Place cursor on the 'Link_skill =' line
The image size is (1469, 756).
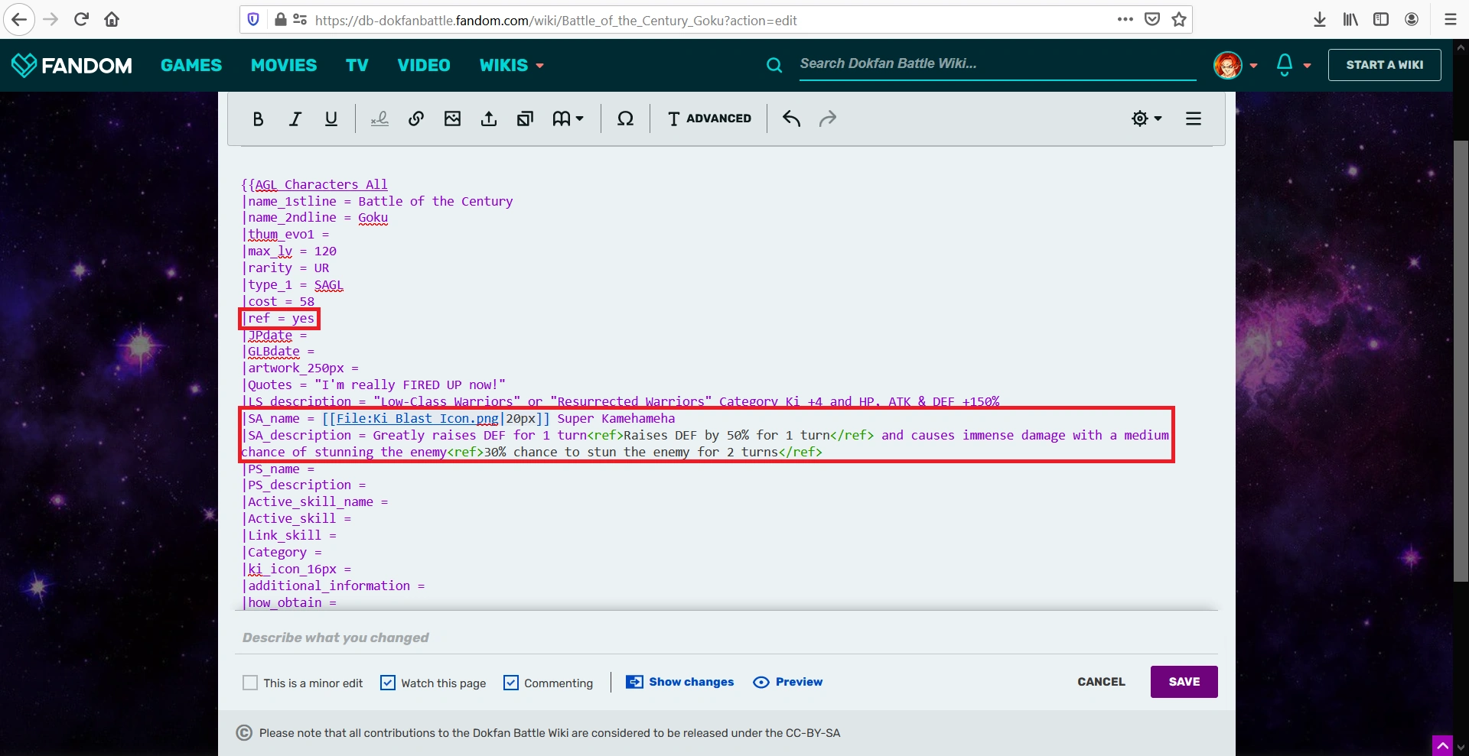[x=290, y=536]
